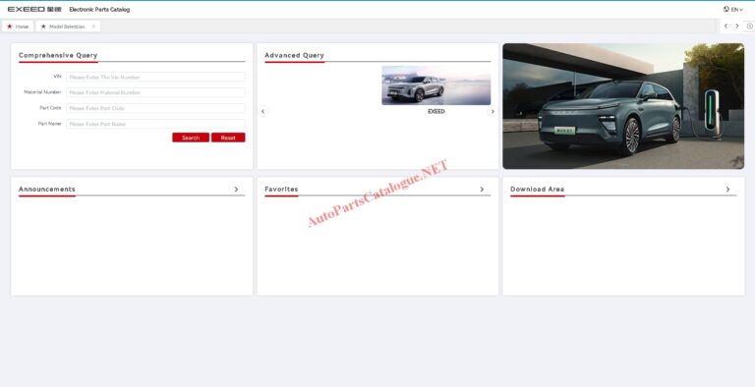
Task: Focus the Material Number input field
Action: 155,92
